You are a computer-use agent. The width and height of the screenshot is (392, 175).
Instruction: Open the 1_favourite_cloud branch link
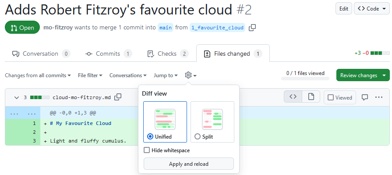[x=218, y=28]
